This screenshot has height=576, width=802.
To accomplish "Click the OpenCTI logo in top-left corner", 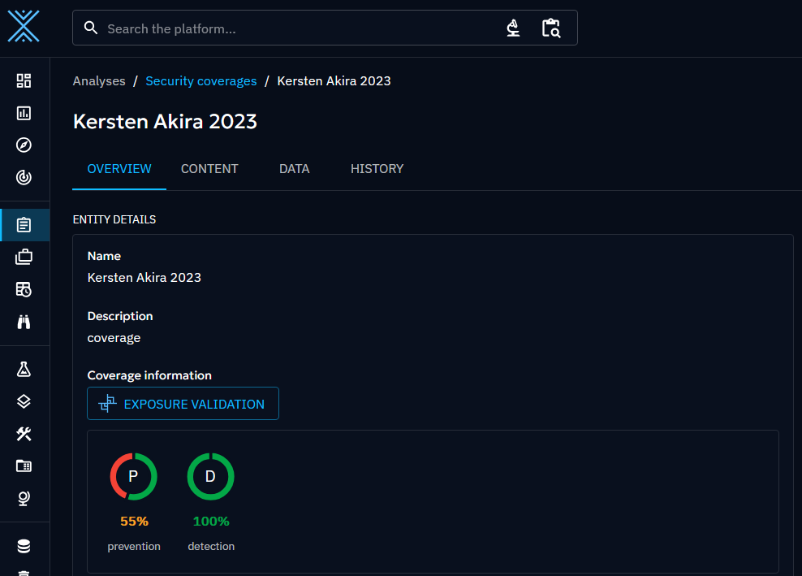I will [24, 27].
